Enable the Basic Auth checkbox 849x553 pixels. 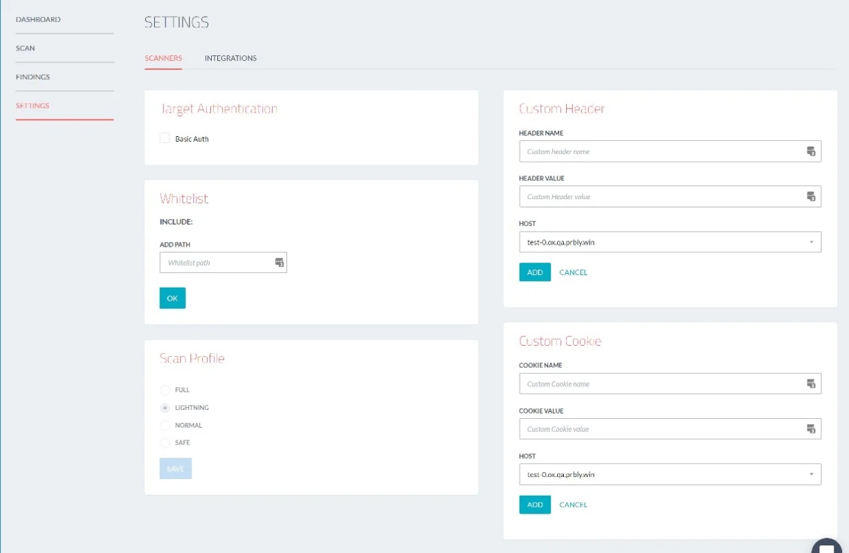point(165,138)
